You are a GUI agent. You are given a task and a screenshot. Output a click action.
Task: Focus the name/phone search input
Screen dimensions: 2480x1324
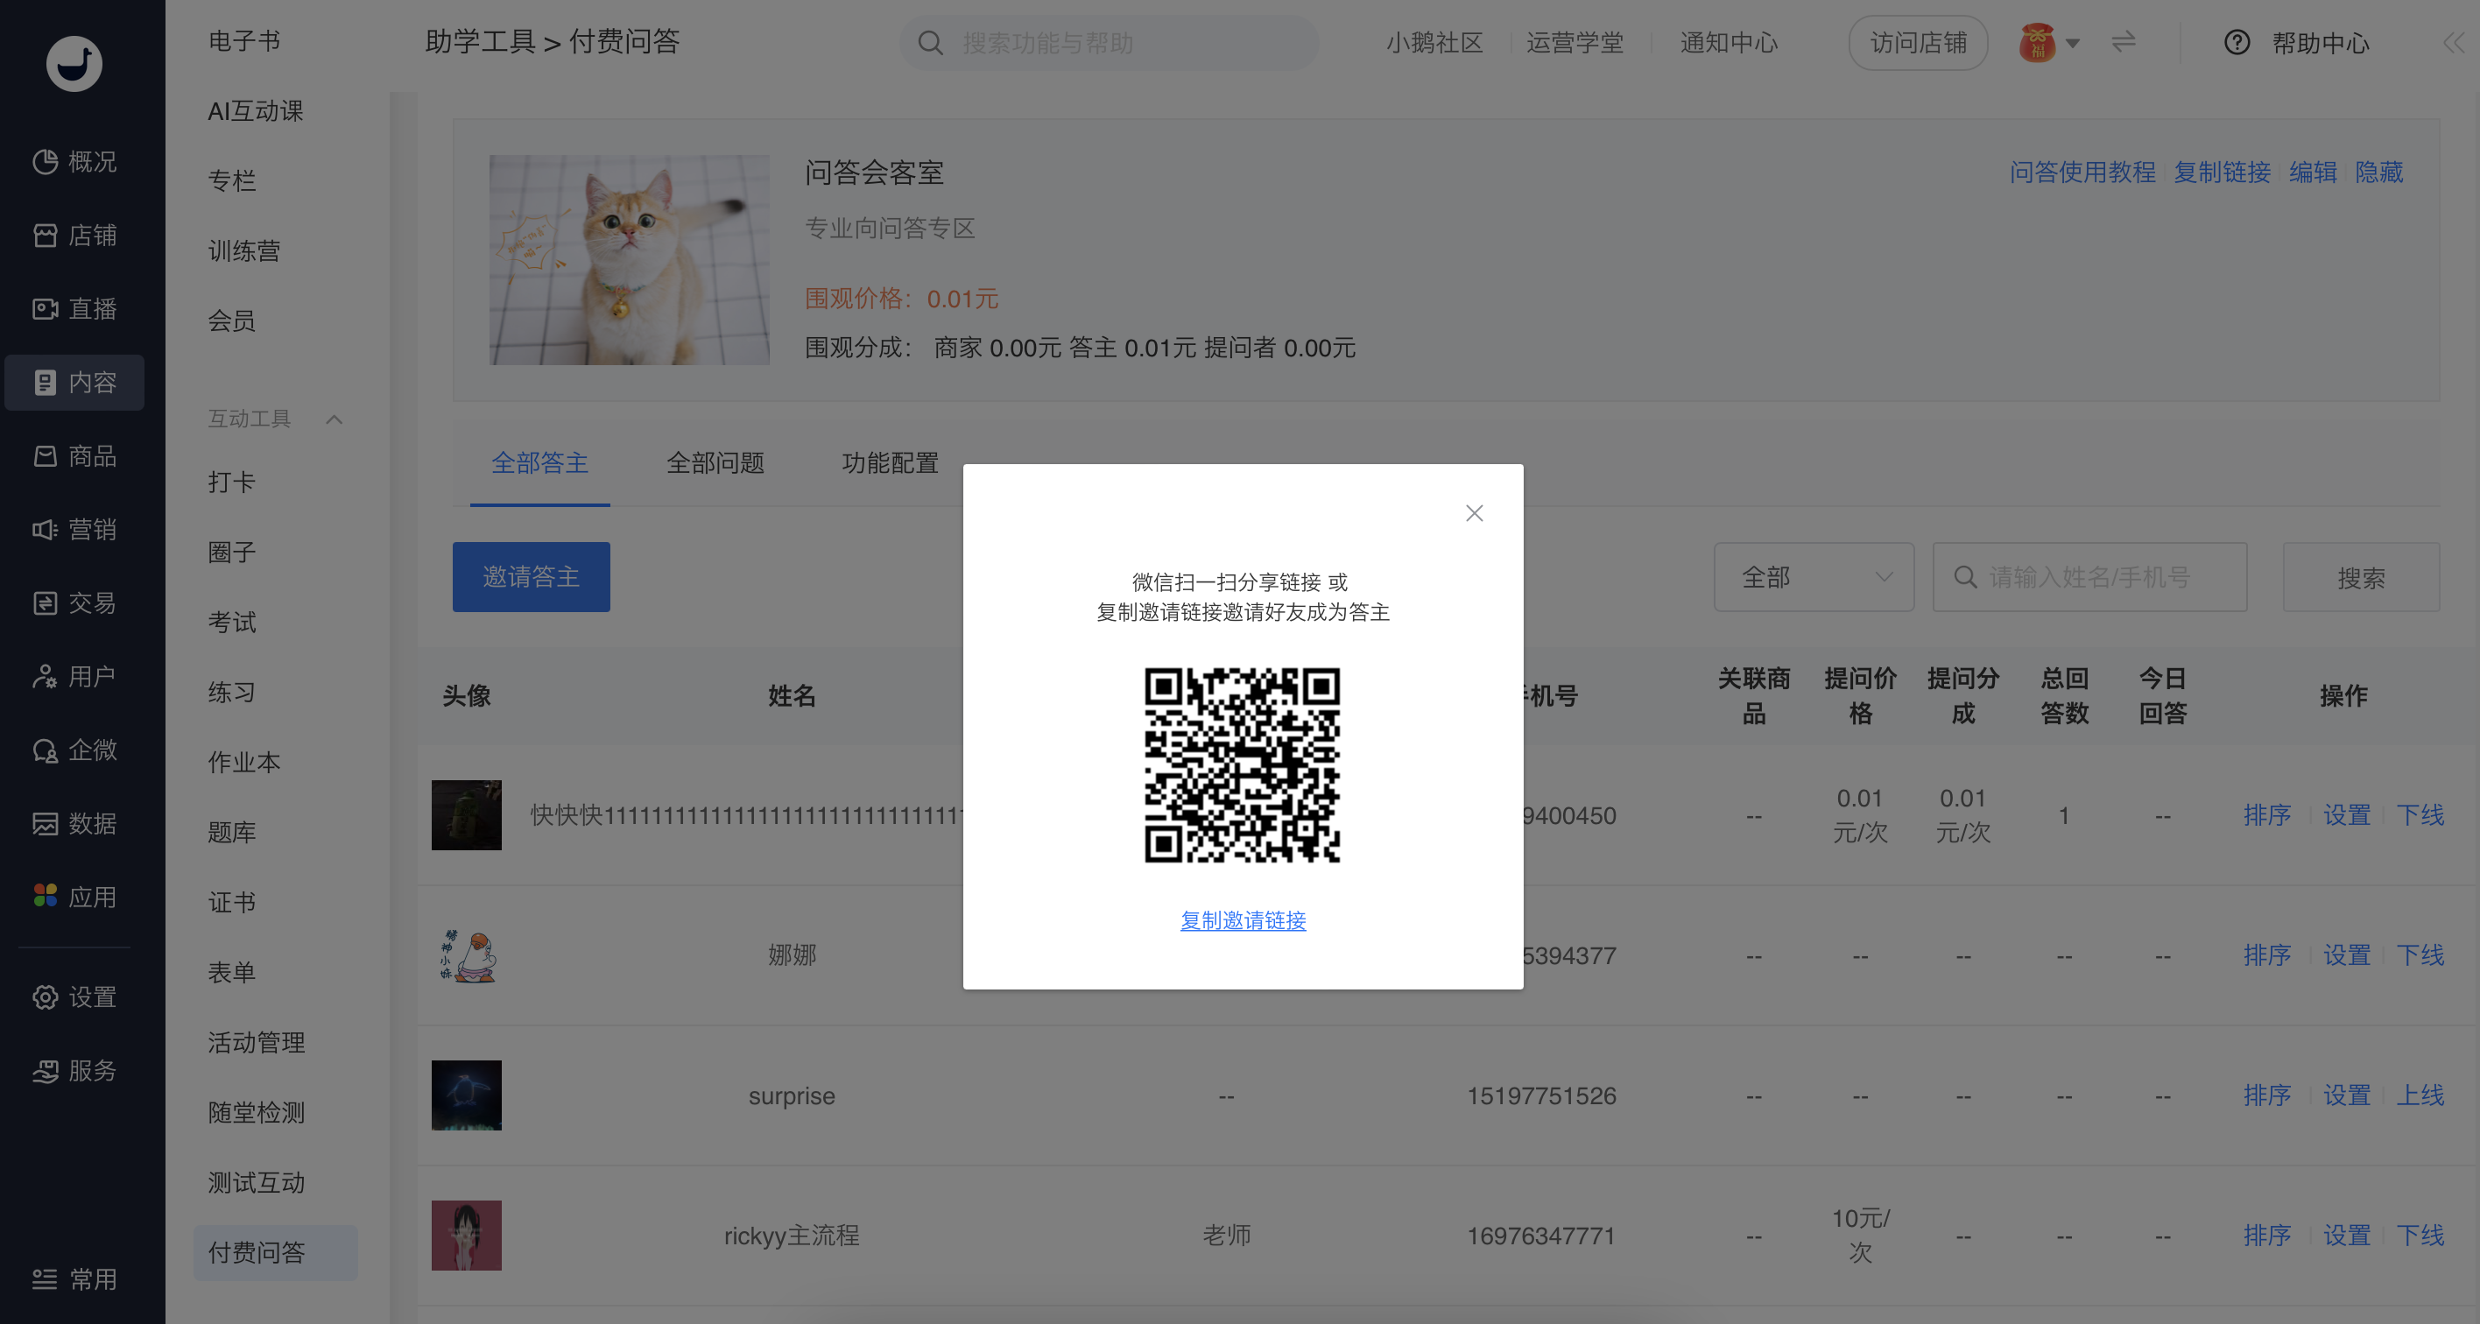coord(2099,577)
